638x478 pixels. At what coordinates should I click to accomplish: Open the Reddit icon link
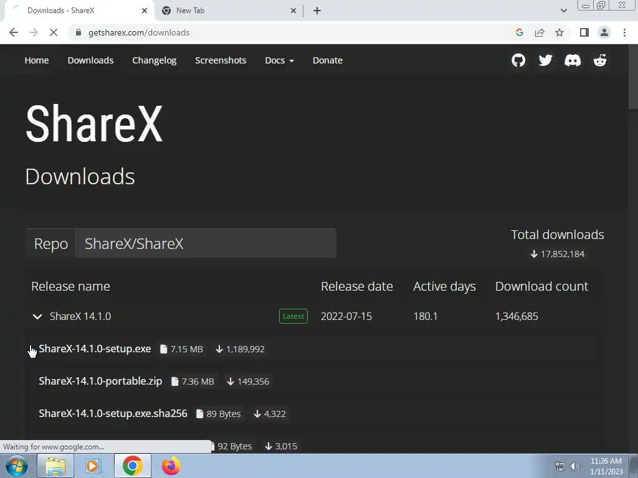point(600,60)
